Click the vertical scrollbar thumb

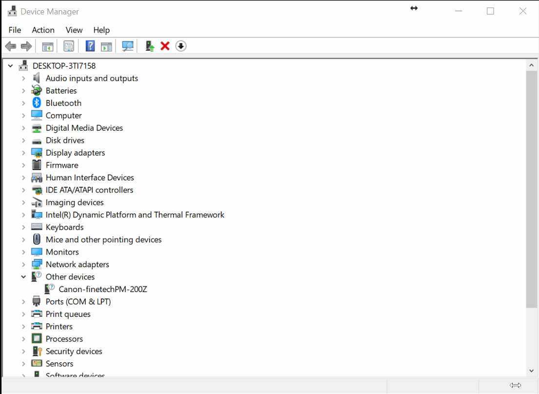point(531,189)
